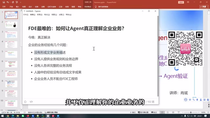Viewport: 210px width, 118px height.
Task: Click fit slide to window icon
Action: pos(208,112)
